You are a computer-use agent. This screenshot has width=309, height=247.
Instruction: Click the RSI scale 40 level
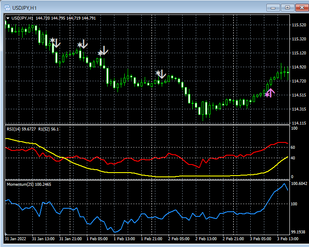(x=293, y=158)
